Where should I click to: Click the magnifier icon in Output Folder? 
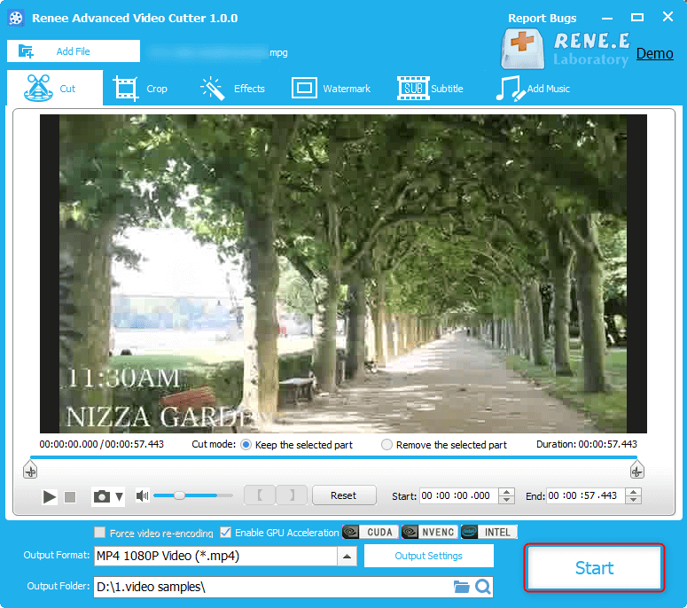pos(482,587)
